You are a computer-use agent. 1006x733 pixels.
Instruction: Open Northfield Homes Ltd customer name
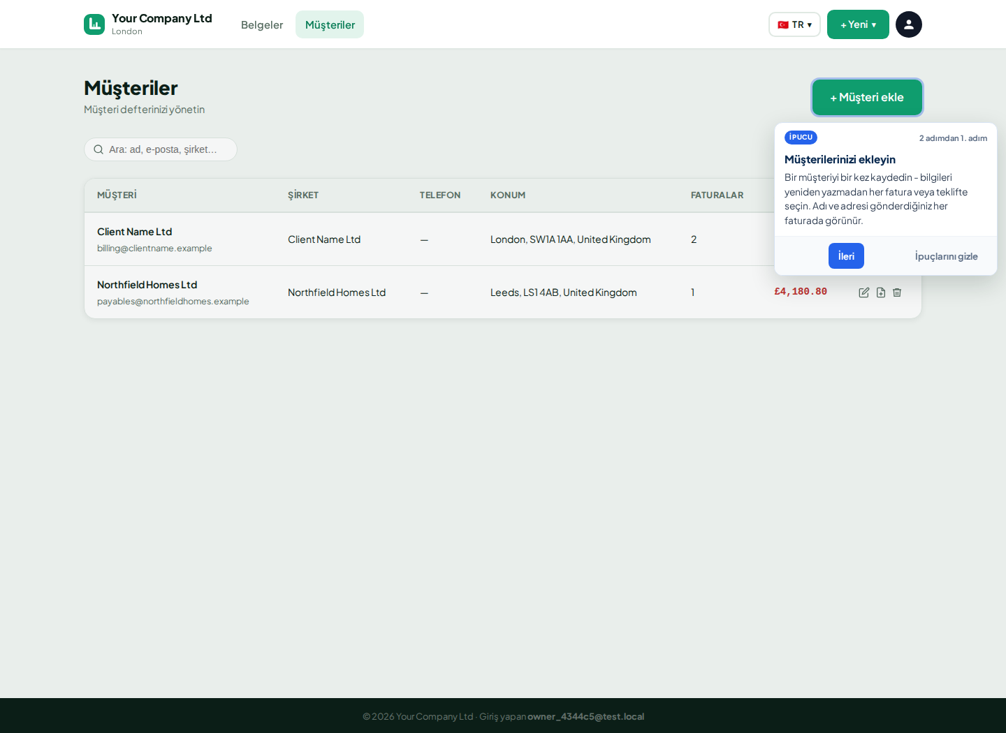tap(147, 285)
